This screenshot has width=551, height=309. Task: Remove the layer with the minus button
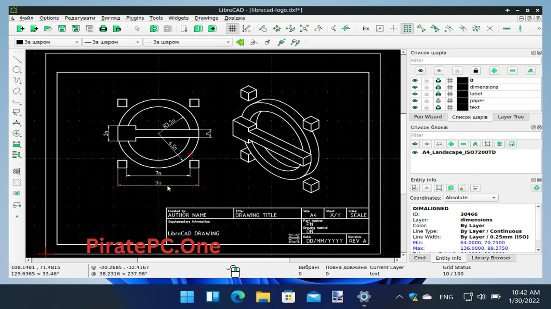[x=512, y=71]
